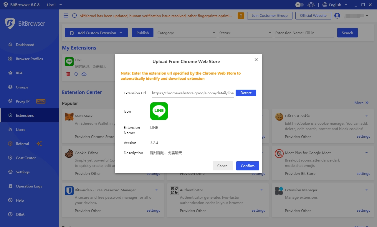Open the Line1 line selector dropdown
This screenshot has height=227, width=377.
pyautogui.click(x=54, y=5)
